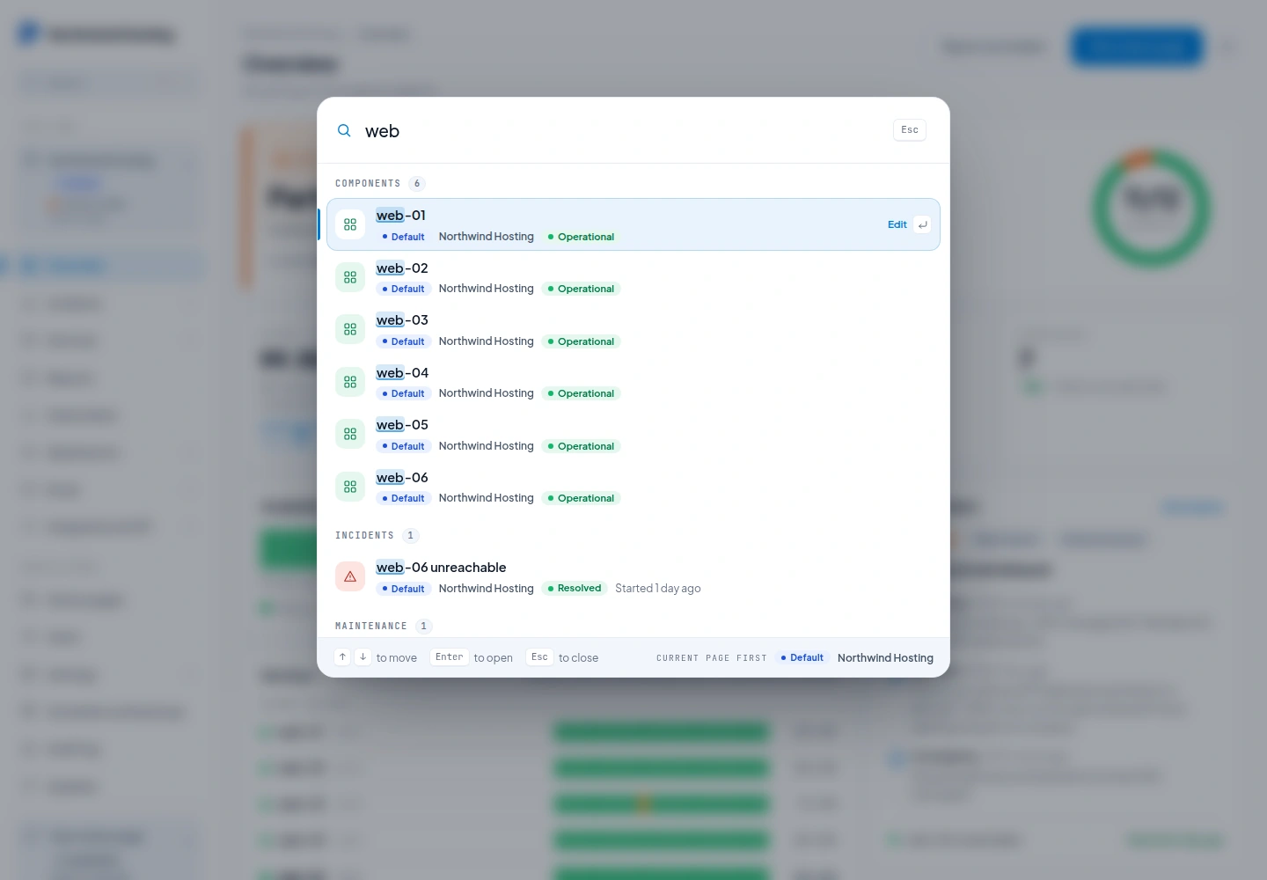
Task: Click the return key icon beside Edit
Action: (x=922, y=224)
